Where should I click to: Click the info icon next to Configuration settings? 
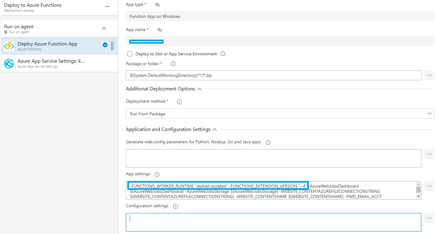point(176,206)
